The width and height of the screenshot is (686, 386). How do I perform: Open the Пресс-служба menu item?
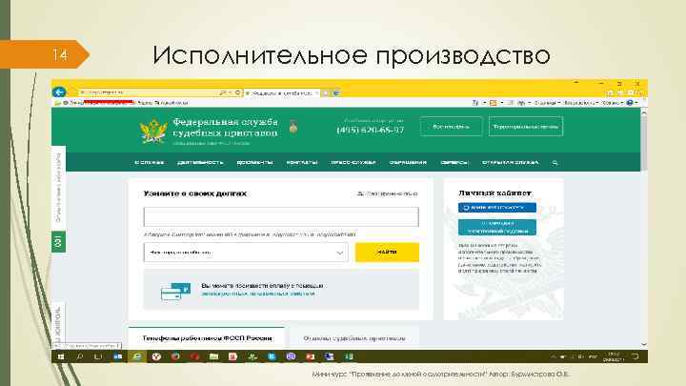353,162
